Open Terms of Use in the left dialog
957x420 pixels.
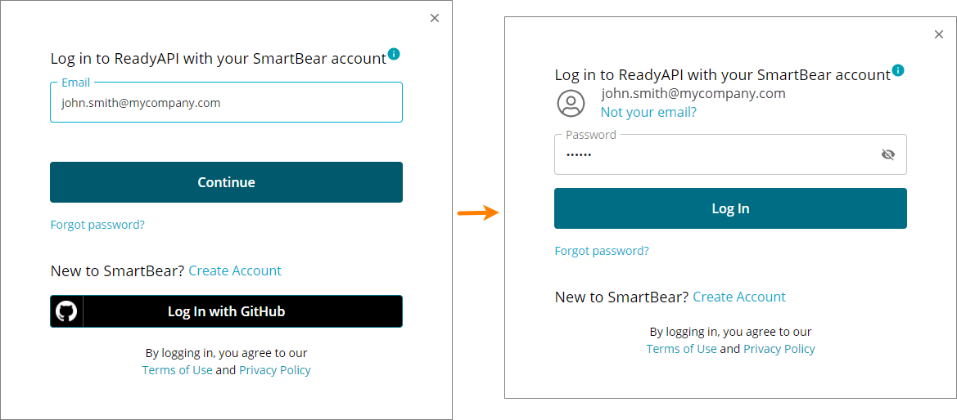click(x=177, y=370)
